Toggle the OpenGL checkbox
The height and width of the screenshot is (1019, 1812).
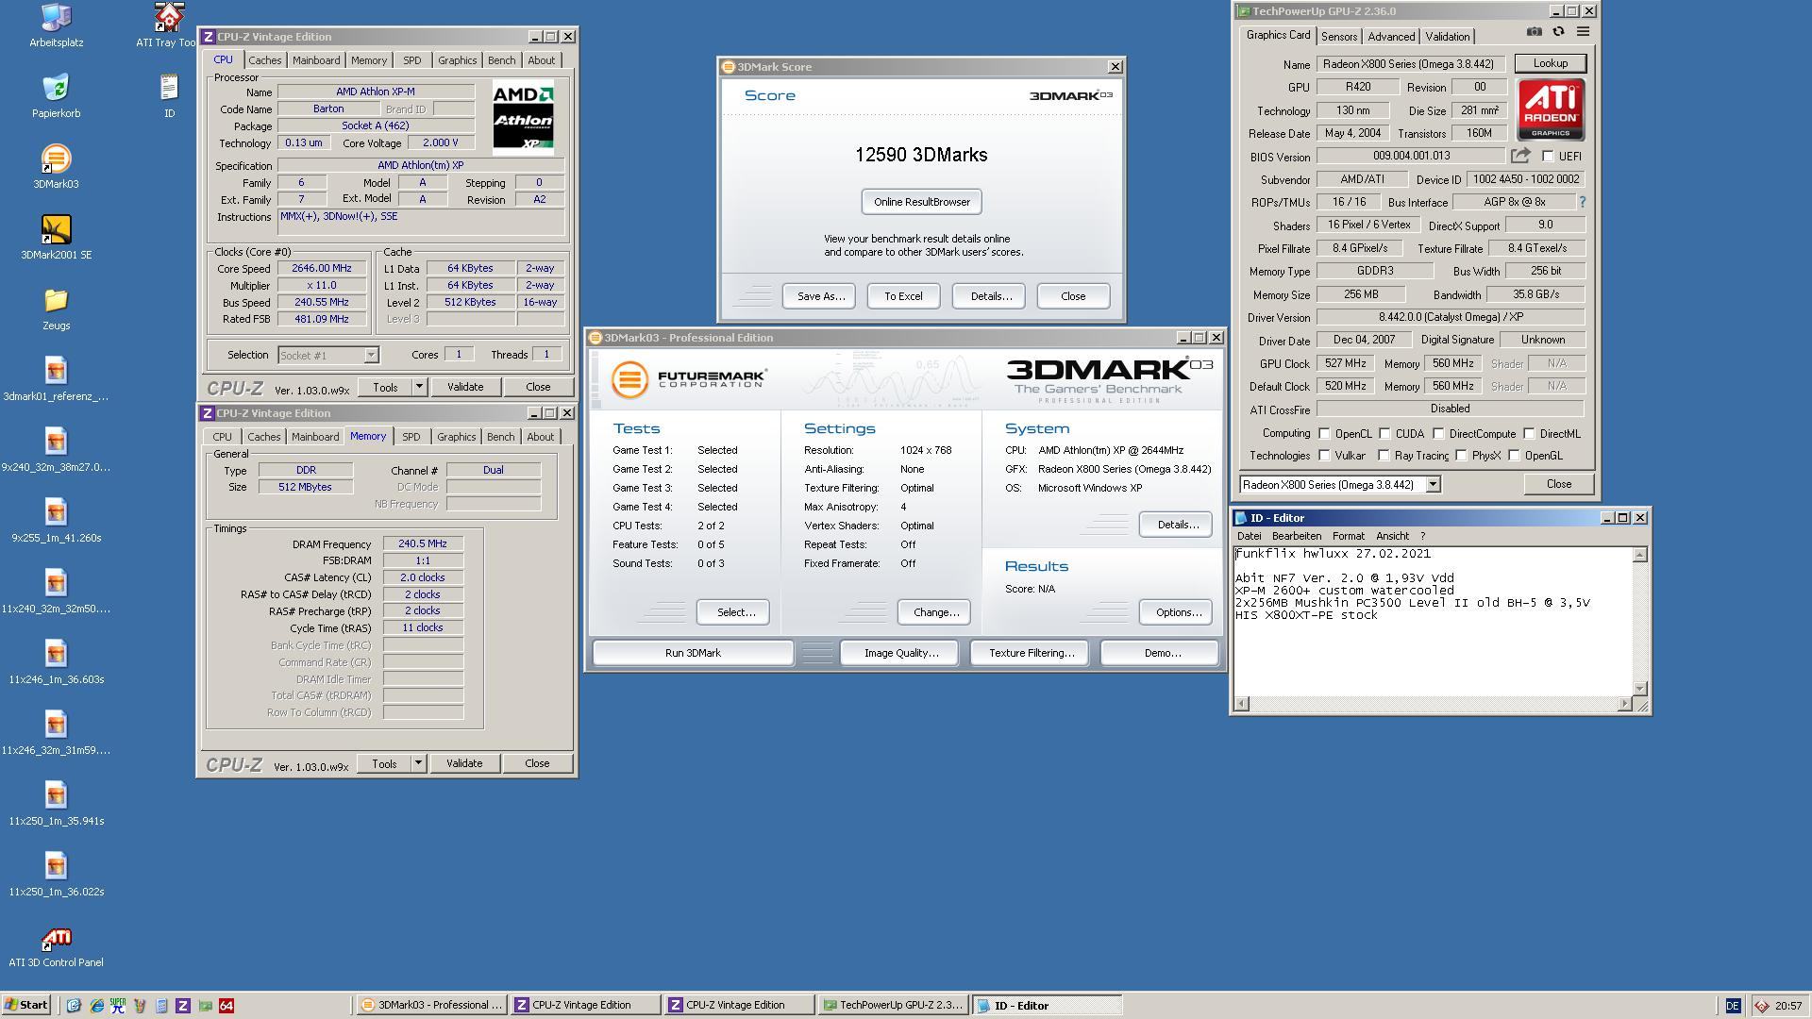click(1514, 456)
